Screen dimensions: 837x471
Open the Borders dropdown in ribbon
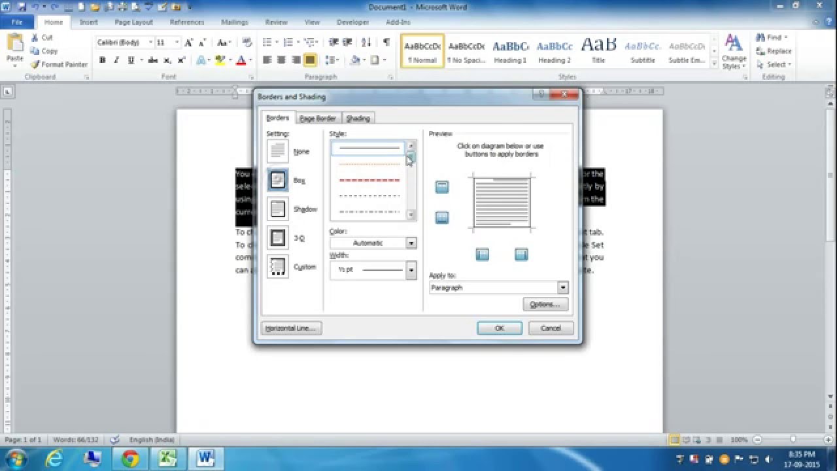coord(384,60)
